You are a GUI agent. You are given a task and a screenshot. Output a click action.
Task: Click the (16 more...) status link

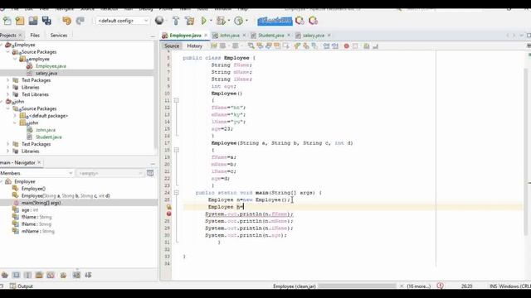(x=418, y=286)
